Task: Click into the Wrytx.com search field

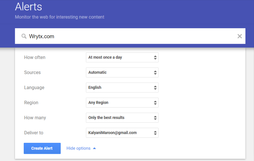Action: pos(128,36)
